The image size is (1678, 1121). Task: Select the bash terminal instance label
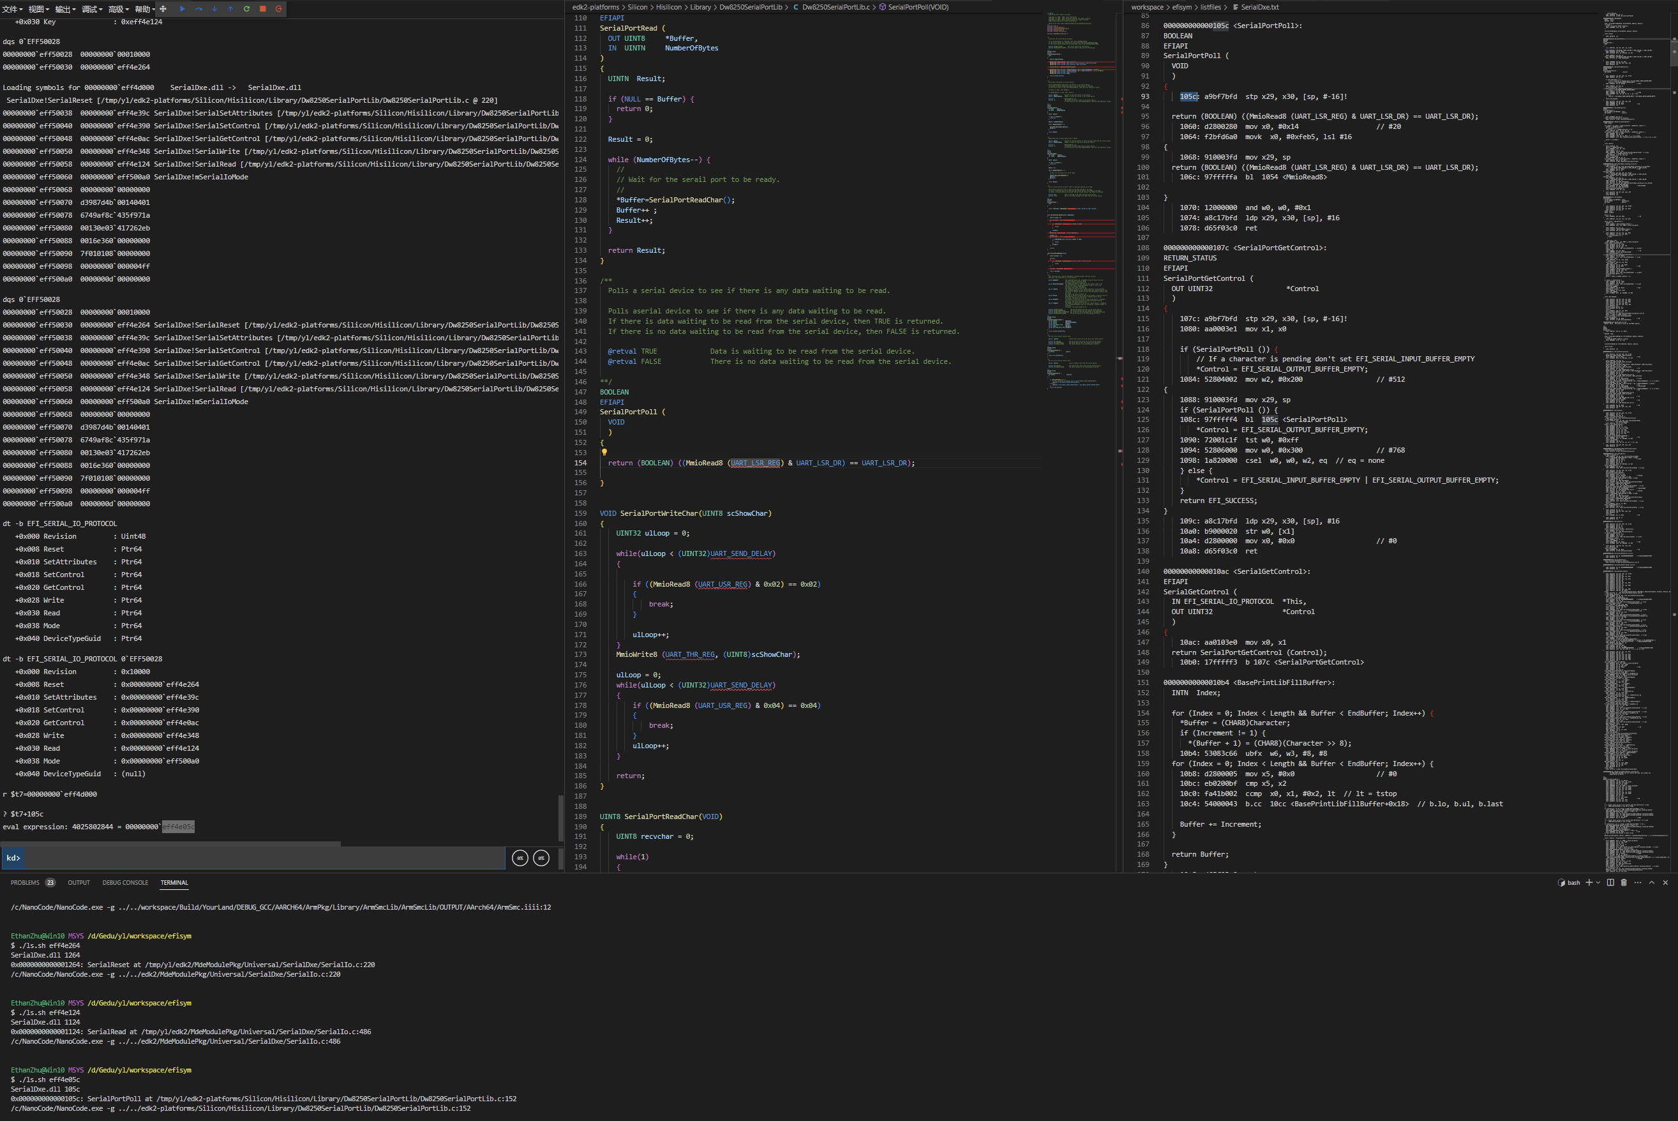pyautogui.click(x=1569, y=883)
